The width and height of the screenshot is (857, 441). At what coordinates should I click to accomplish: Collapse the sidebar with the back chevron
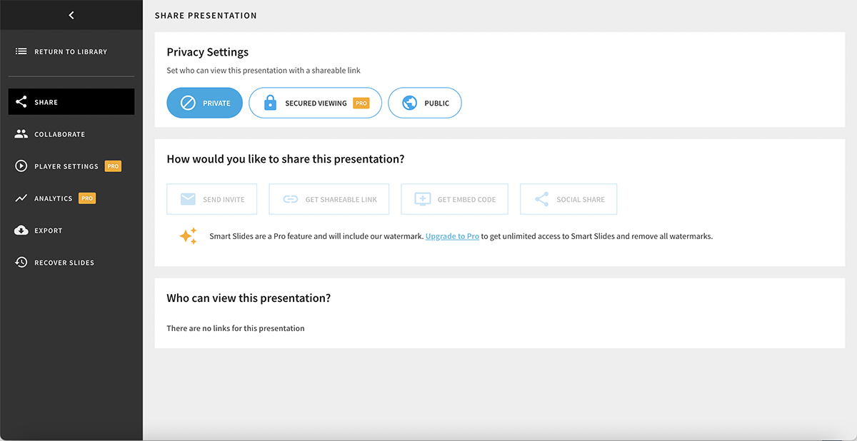(71, 14)
